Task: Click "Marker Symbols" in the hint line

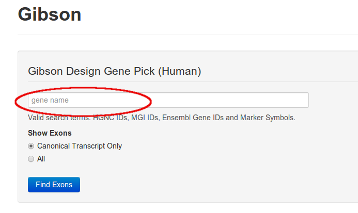Action: (266, 118)
